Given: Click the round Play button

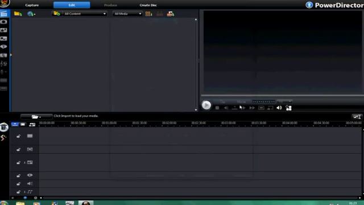Looking at the screenshot, I should (x=206, y=105).
